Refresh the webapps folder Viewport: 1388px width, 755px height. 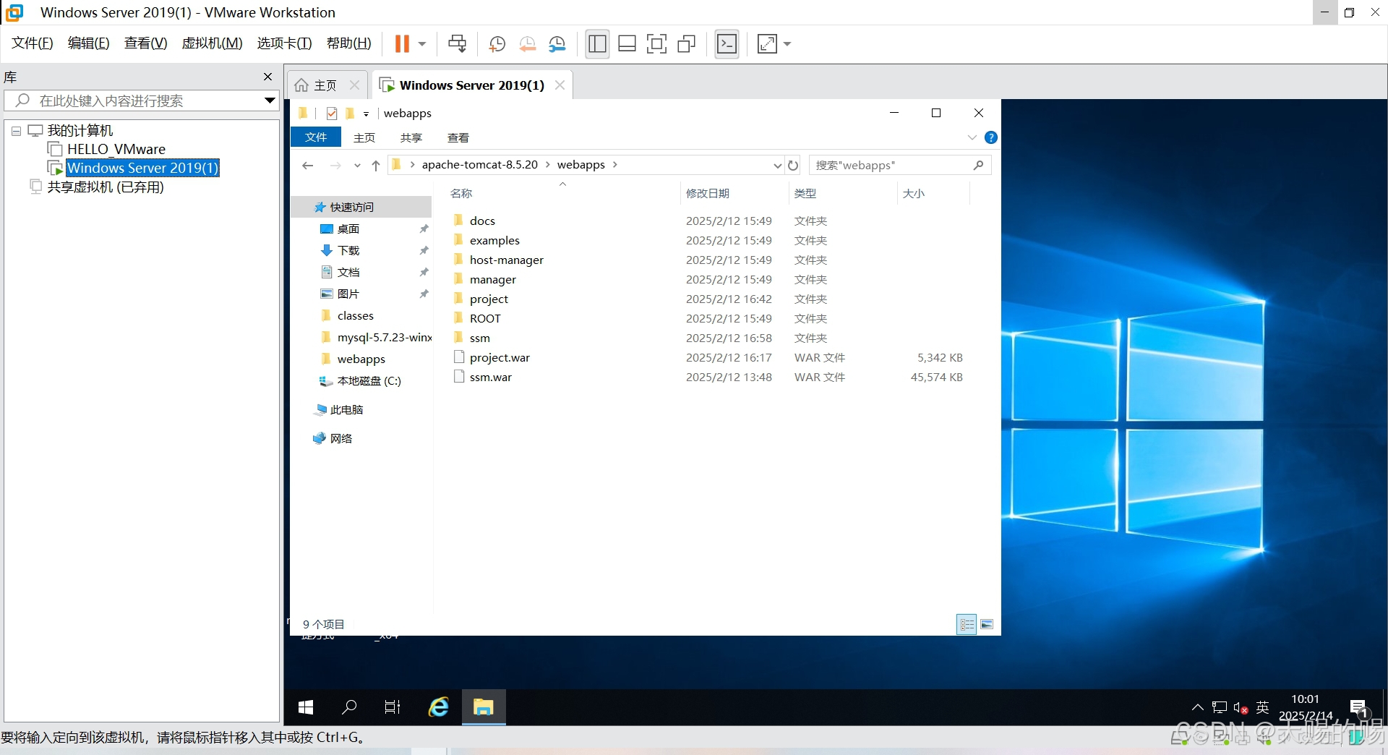point(793,166)
